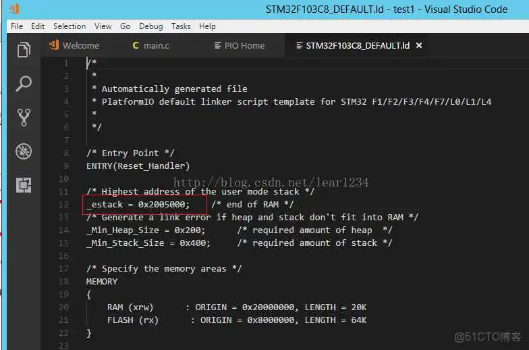Open the View menu
Image resolution: width=529 pixels, height=350 pixels.
click(x=103, y=26)
